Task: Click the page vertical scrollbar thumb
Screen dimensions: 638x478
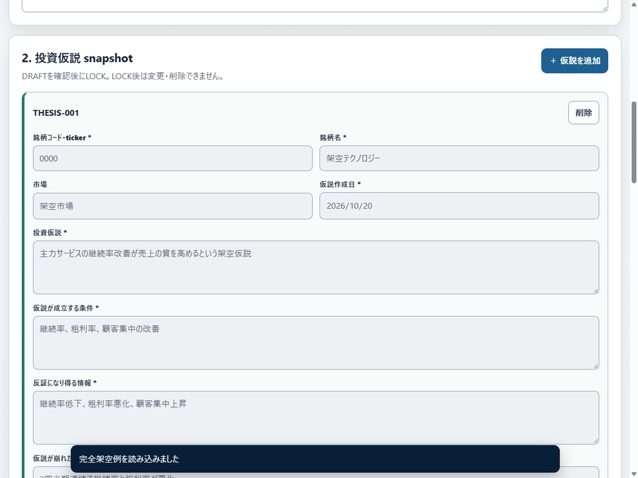Action: (634, 143)
